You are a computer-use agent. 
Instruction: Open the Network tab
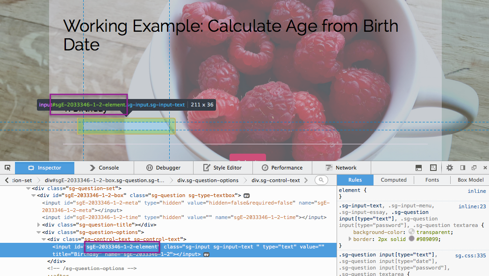(341, 168)
